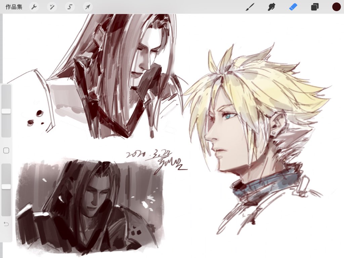
Task: Select the Brush tool
Action: 250,7
